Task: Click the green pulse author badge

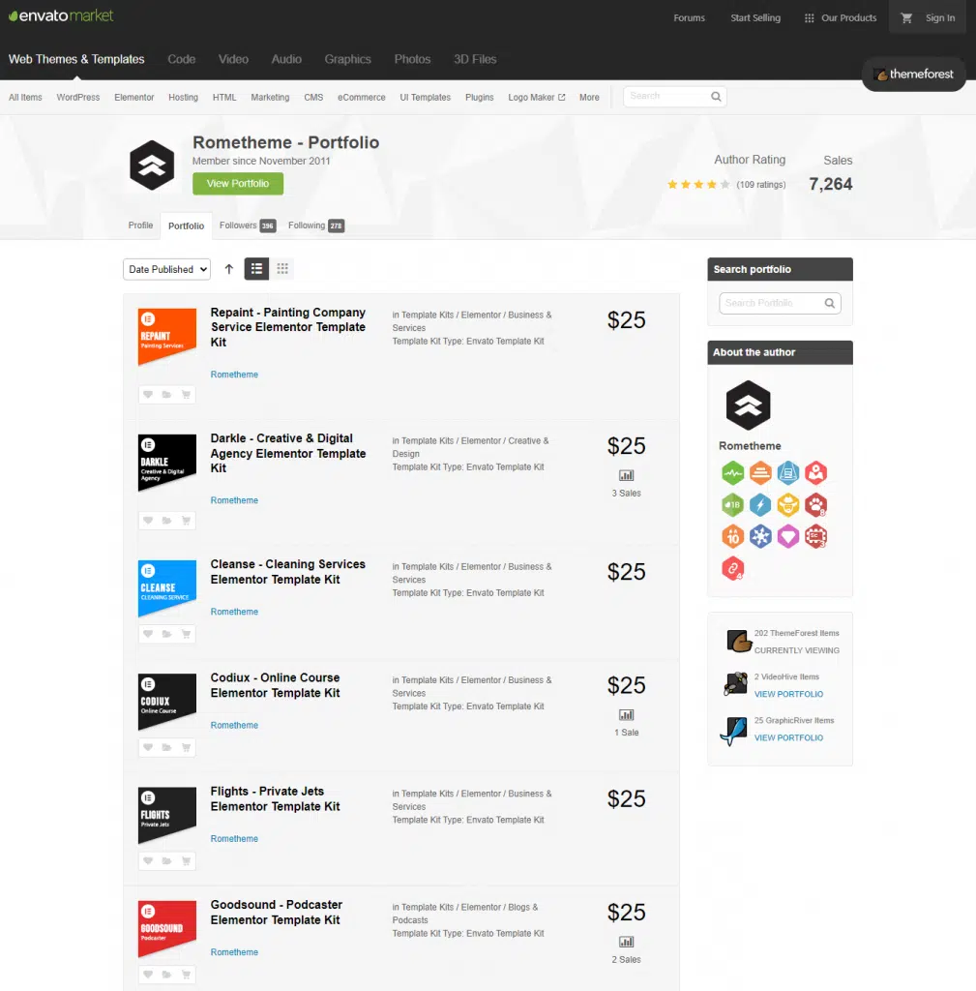Action: [x=733, y=472]
